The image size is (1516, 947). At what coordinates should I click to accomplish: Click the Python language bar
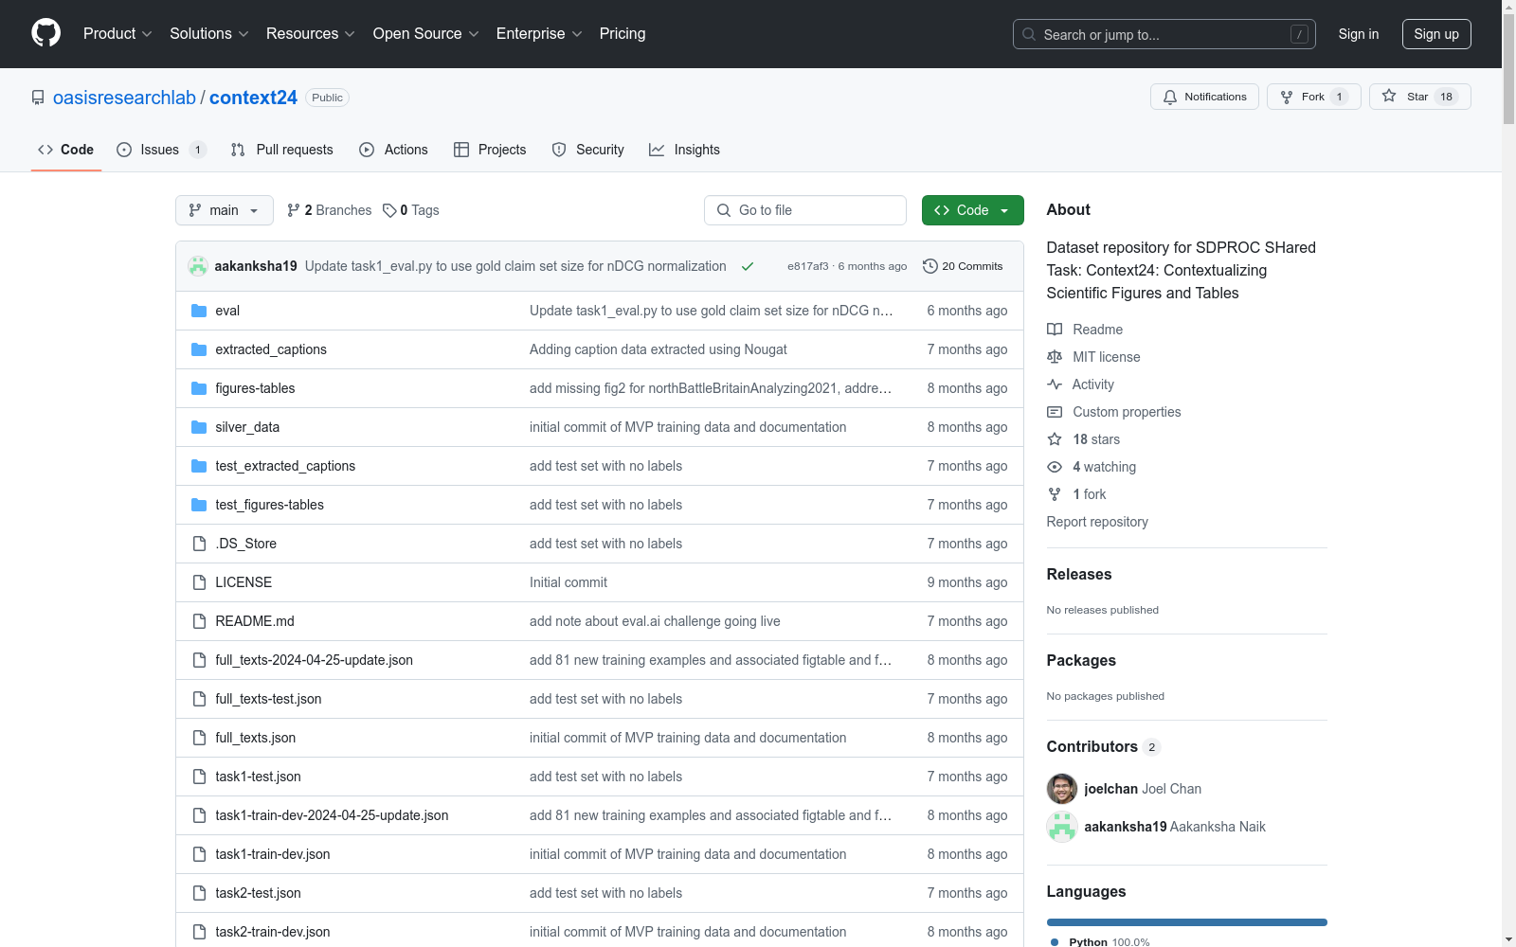point(1187,922)
